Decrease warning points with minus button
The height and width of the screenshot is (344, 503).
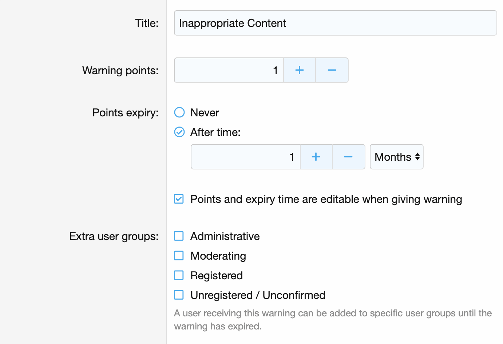click(x=332, y=70)
